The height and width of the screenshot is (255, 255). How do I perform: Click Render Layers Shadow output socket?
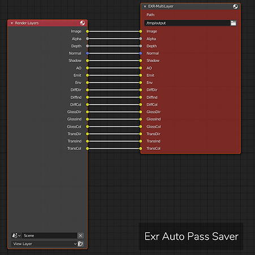(x=87, y=60)
